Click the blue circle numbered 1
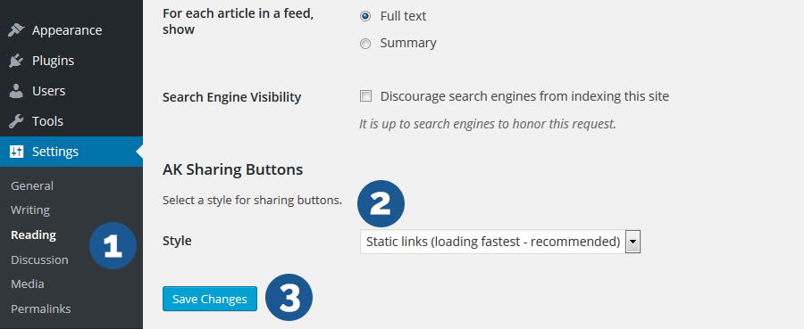The width and height of the screenshot is (804, 329). 113,245
